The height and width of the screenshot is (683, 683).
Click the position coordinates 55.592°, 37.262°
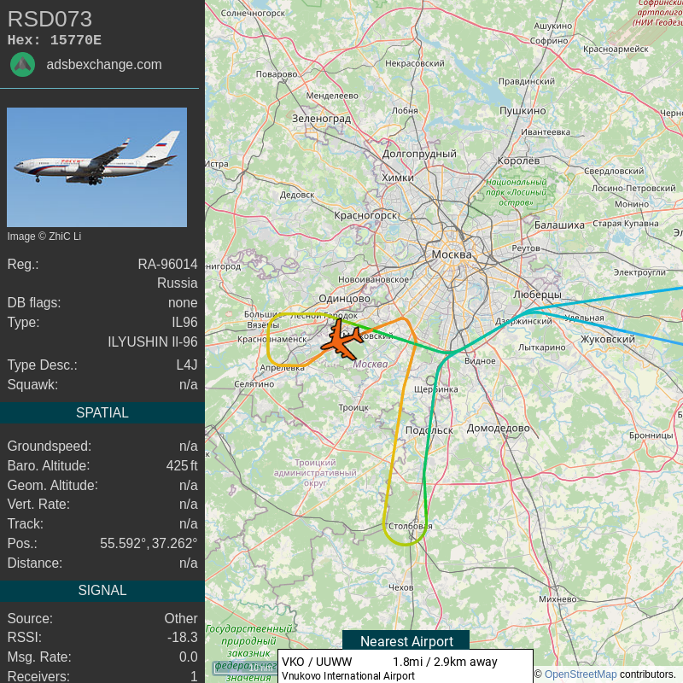[x=149, y=543]
